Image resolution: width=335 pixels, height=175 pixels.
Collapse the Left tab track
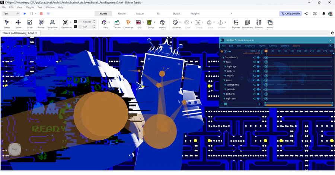point(225,90)
